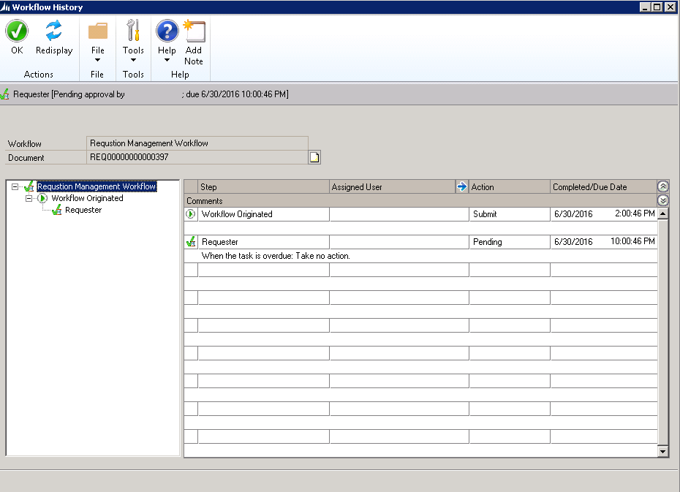This screenshot has width=680, height=492.
Task: Open the File dropdown arrow
Action: 99,61
